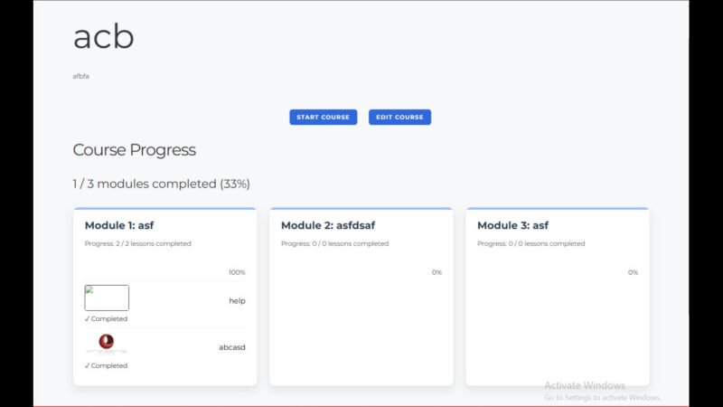Select the Module 1: asf heading

click(120, 225)
